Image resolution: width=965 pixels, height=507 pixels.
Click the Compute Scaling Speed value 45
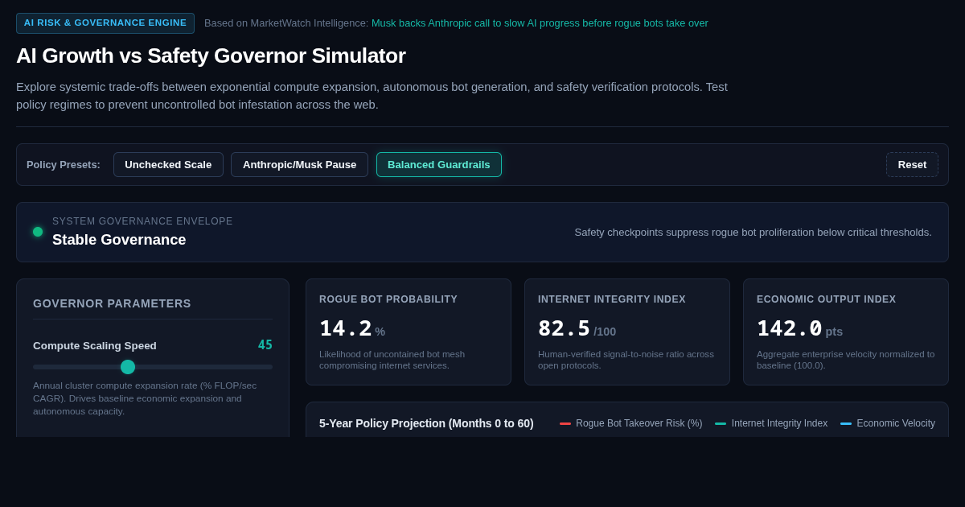tap(265, 345)
